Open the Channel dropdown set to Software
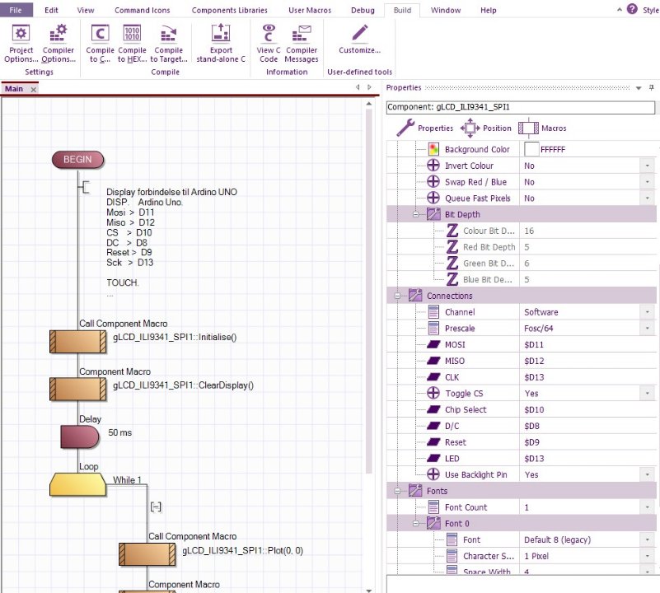 pos(648,312)
